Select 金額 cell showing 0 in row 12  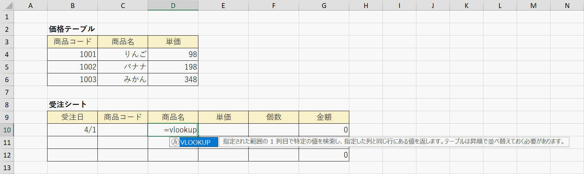(324, 155)
